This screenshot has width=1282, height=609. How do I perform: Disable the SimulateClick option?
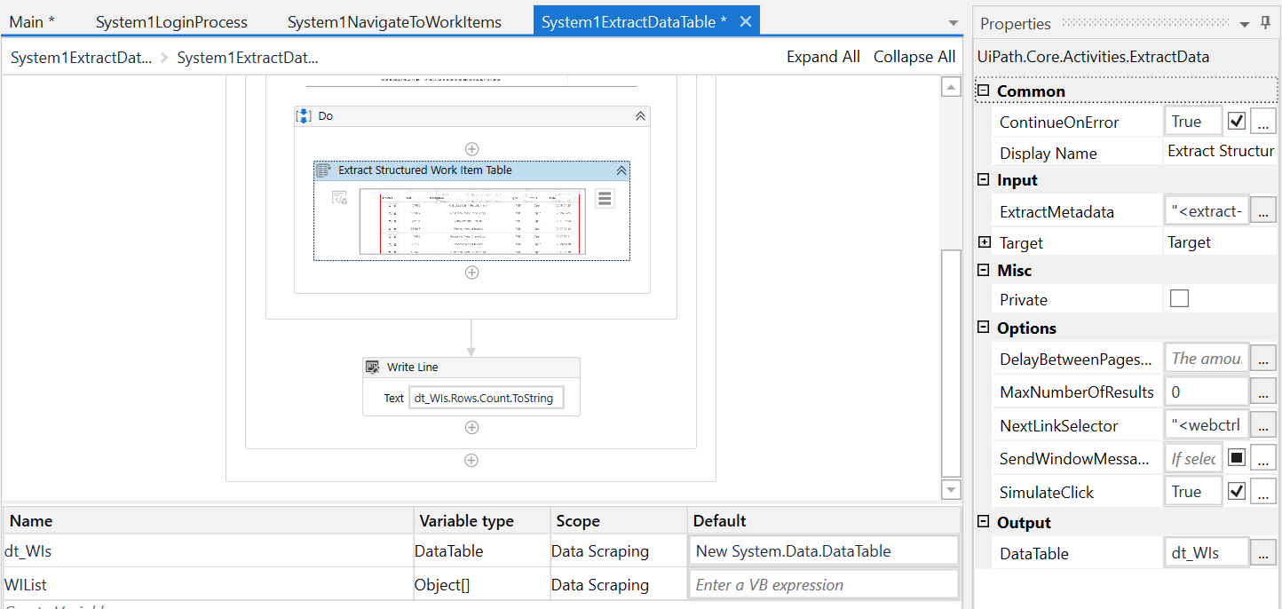pyautogui.click(x=1236, y=490)
